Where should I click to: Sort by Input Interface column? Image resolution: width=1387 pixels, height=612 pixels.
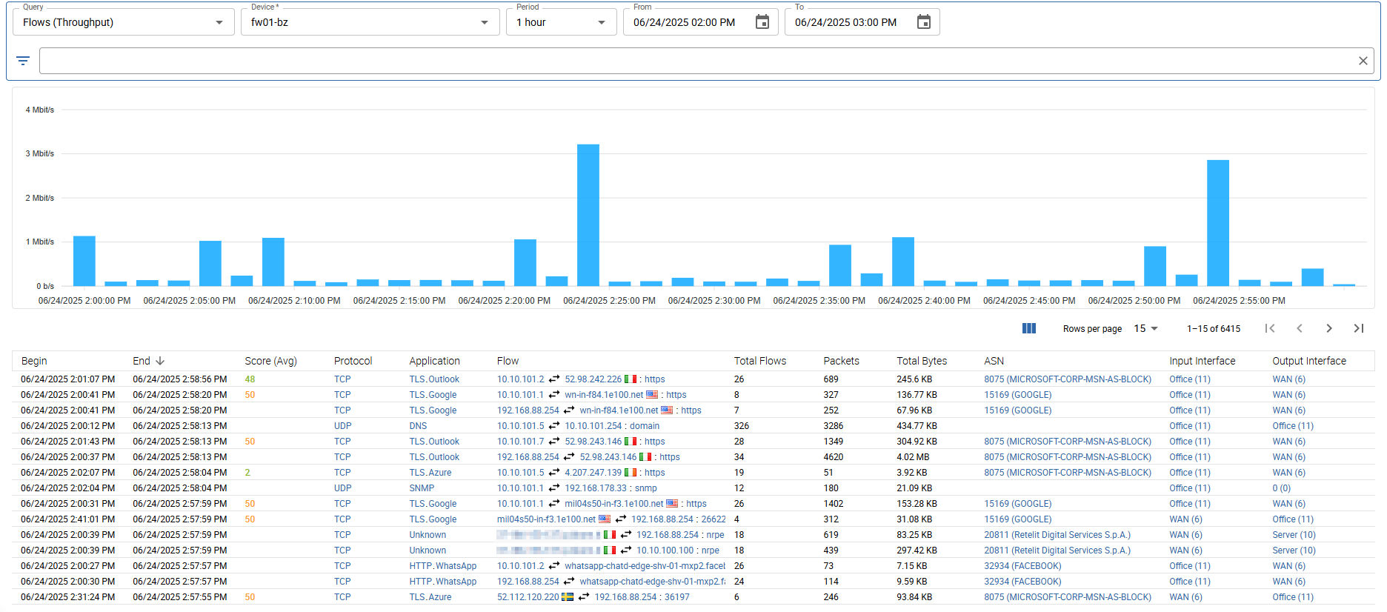click(1202, 361)
